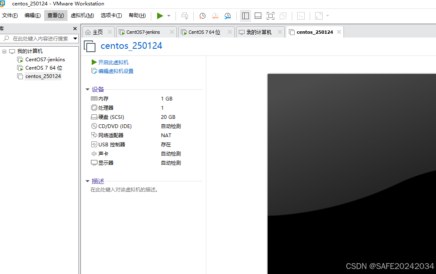Enter full screen mode icon

point(270,16)
